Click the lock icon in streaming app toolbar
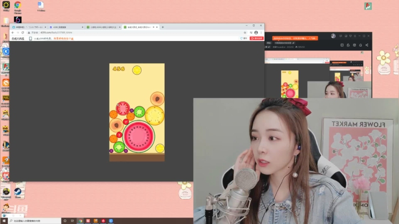Viewport: 399px width, 224px height. pos(348,45)
